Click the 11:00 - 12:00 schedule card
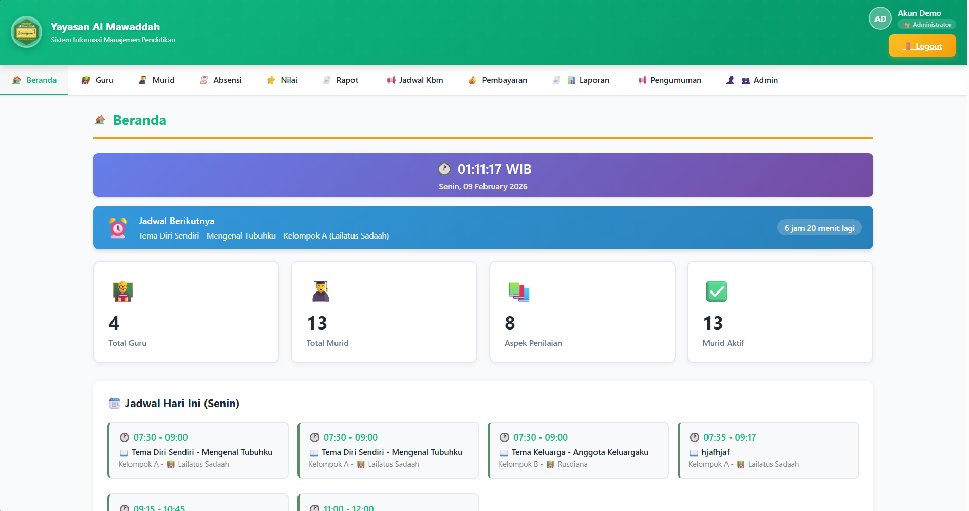 click(388, 503)
